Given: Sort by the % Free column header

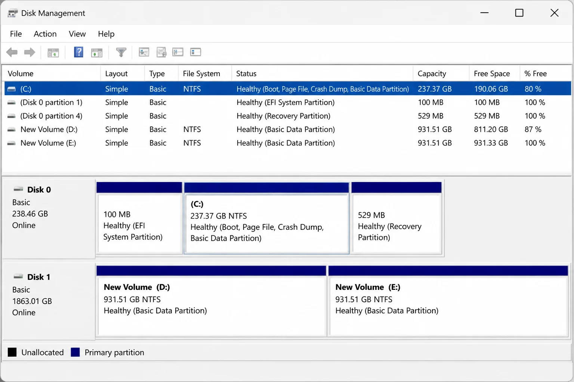Looking at the screenshot, I should (x=546, y=73).
